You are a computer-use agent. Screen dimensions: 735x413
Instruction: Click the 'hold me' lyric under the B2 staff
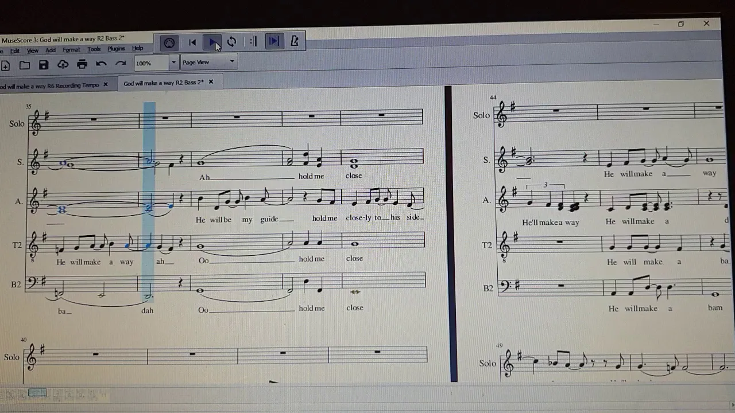click(311, 308)
